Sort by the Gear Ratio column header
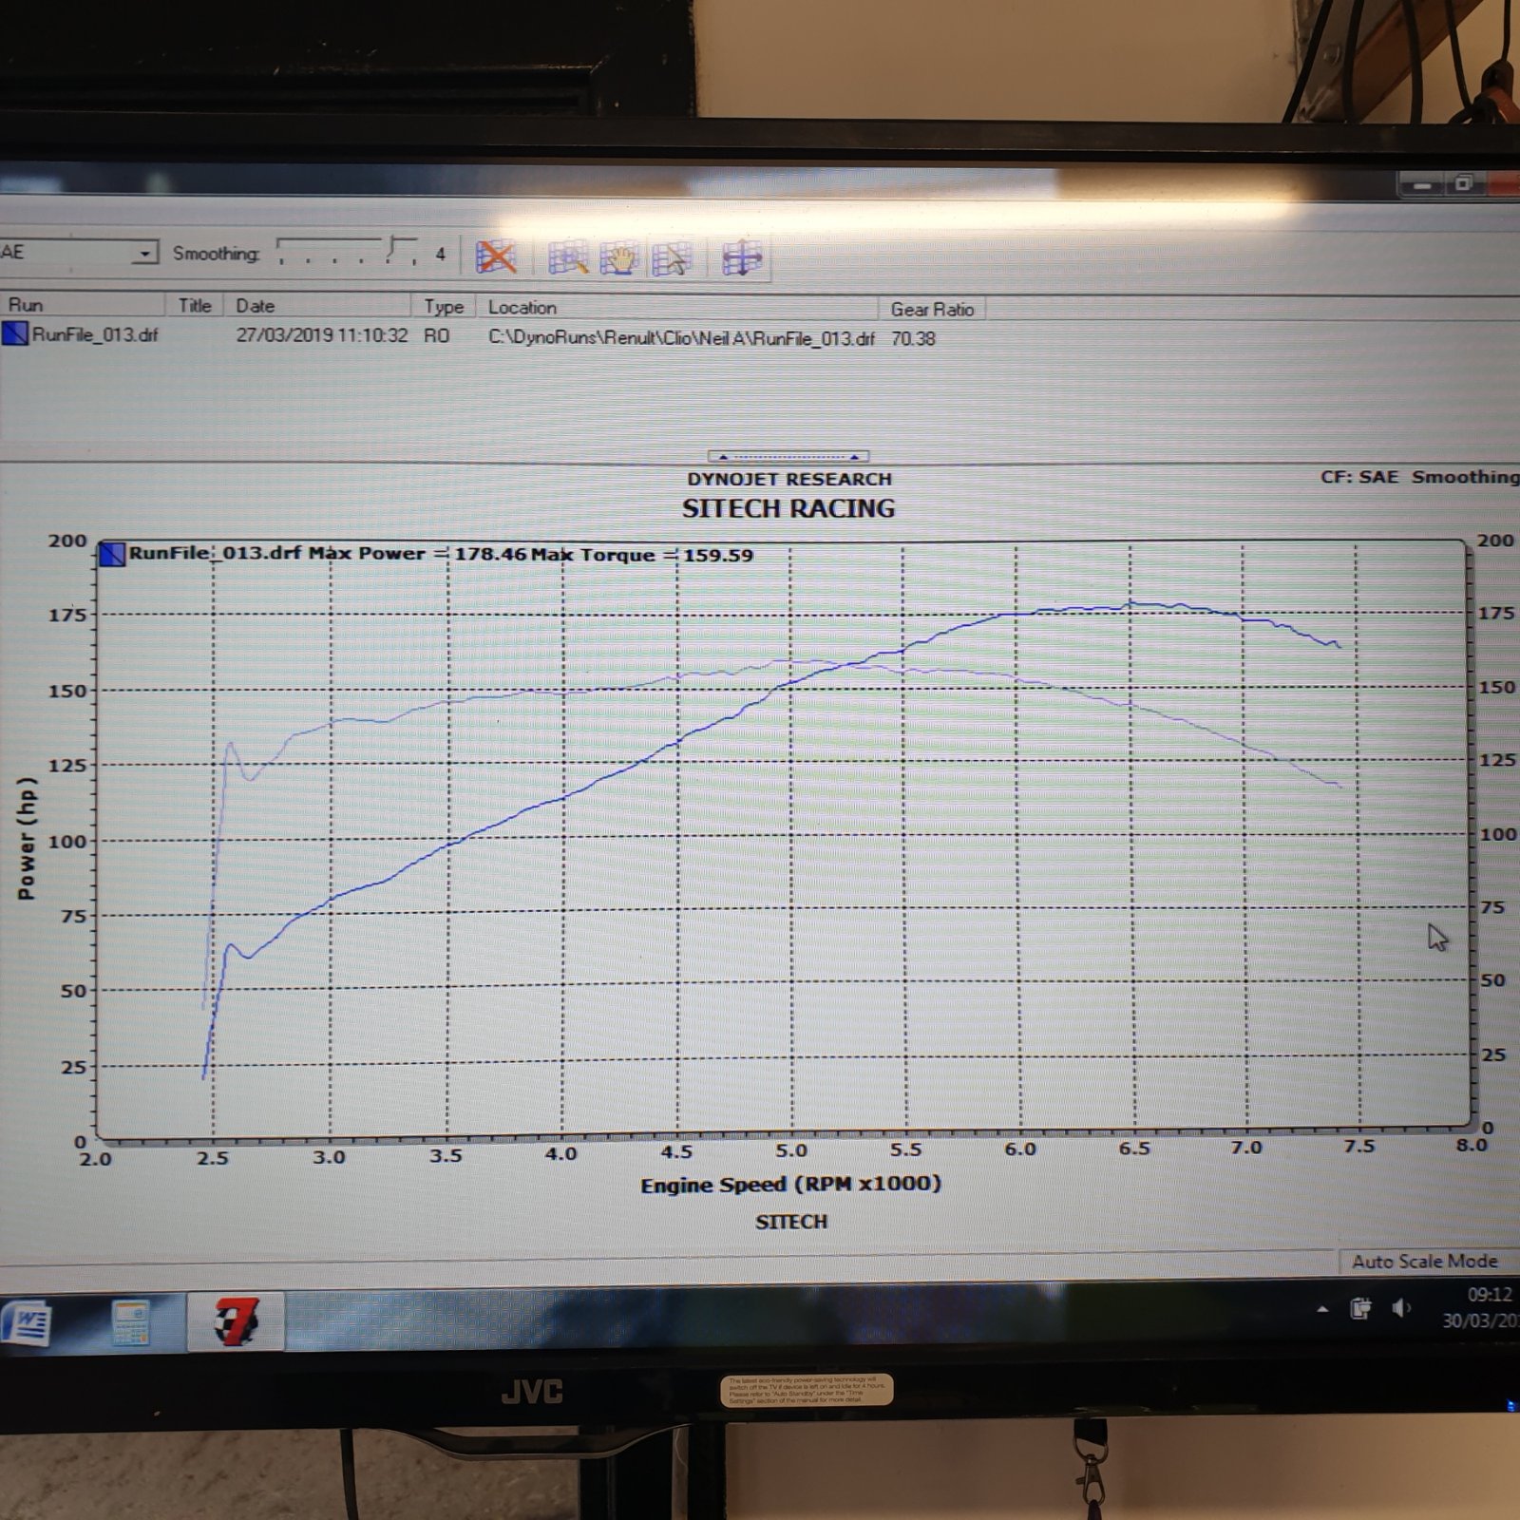Image resolution: width=1520 pixels, height=1520 pixels. coord(932,310)
